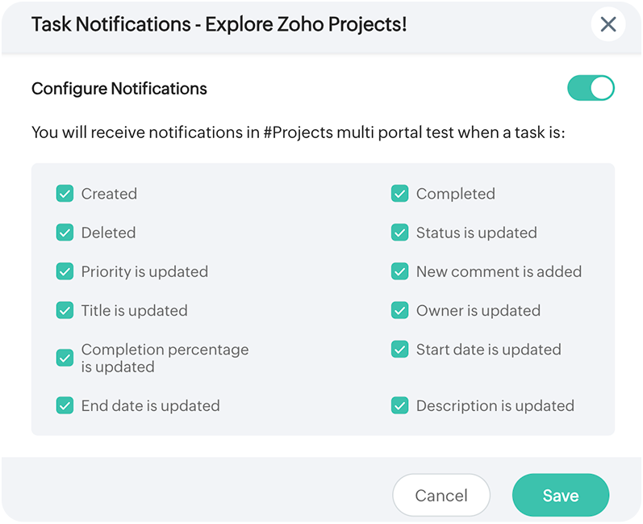
Task: Uncheck the Created checkbox
Action: click(x=65, y=194)
